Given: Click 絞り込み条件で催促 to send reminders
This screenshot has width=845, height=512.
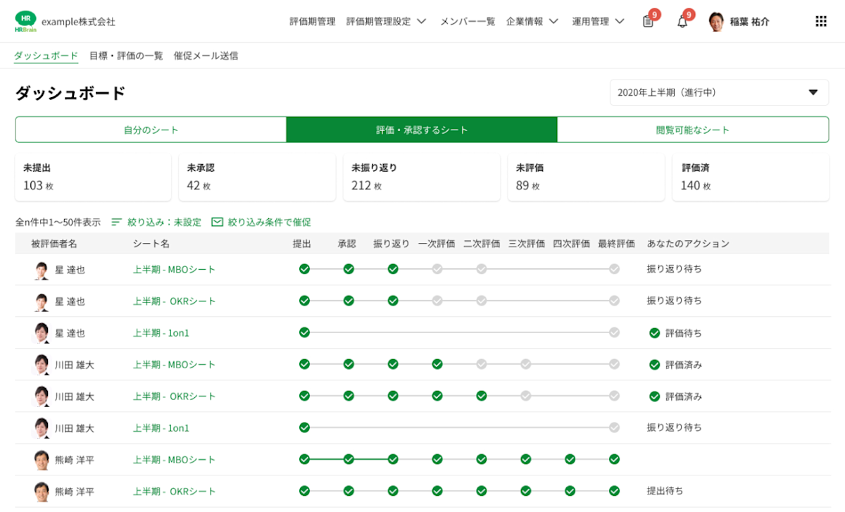Looking at the screenshot, I should click(x=268, y=221).
